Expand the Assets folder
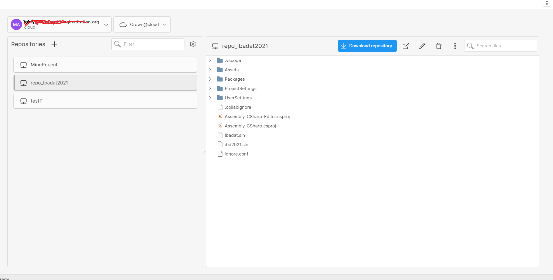 210,70
